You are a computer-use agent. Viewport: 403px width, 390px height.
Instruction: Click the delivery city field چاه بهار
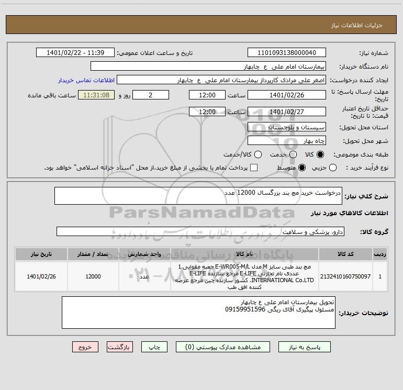[287, 141]
